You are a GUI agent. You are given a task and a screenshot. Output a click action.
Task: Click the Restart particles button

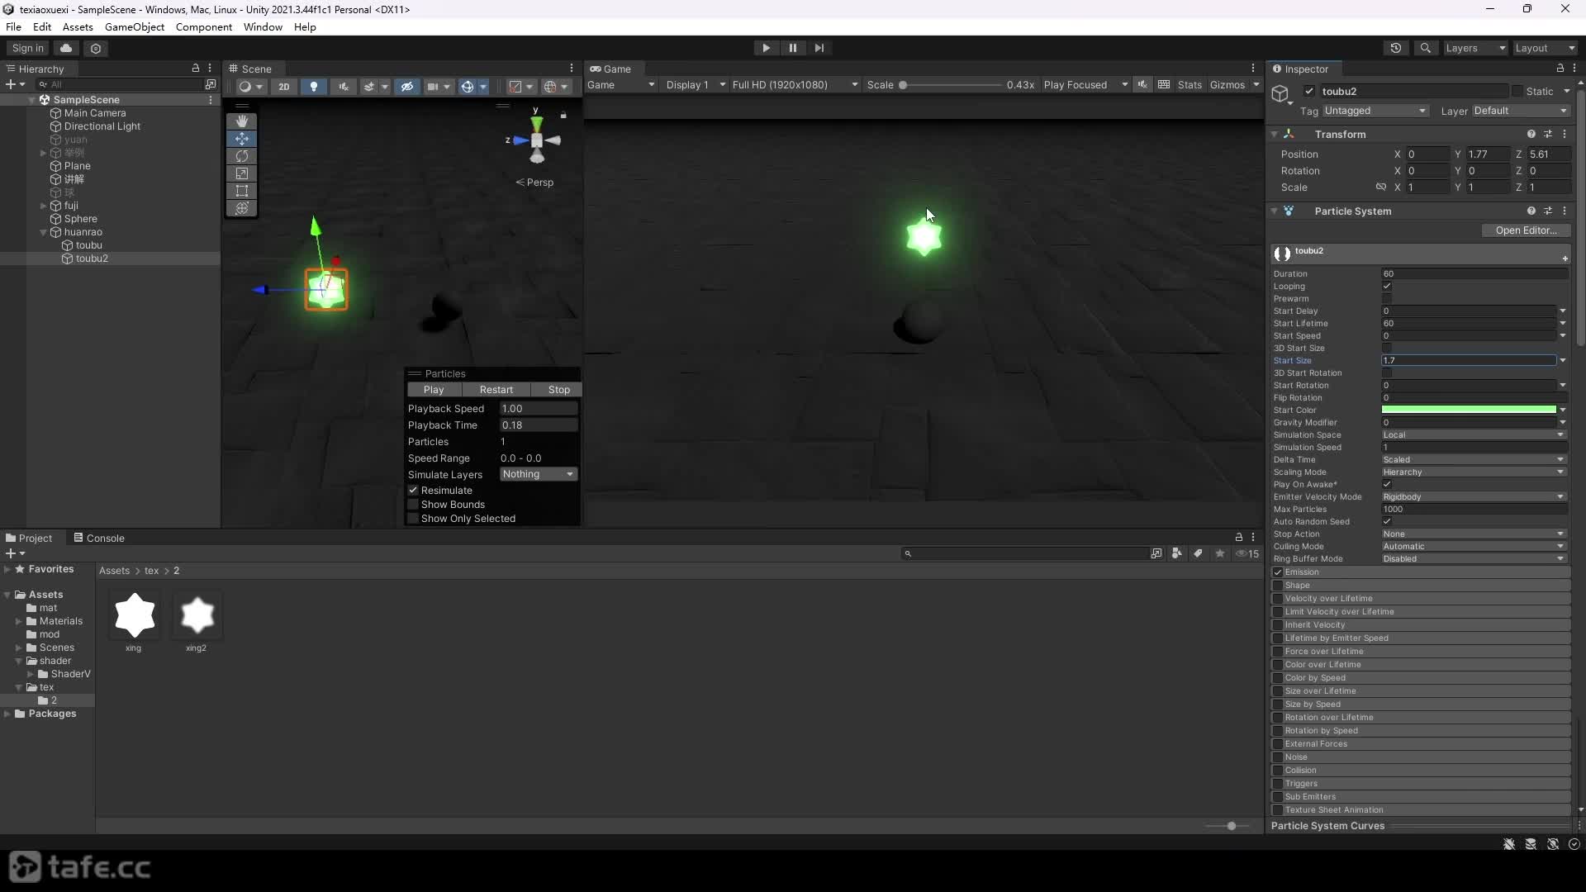pos(496,390)
